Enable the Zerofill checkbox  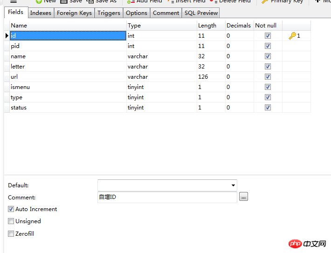click(x=11, y=233)
